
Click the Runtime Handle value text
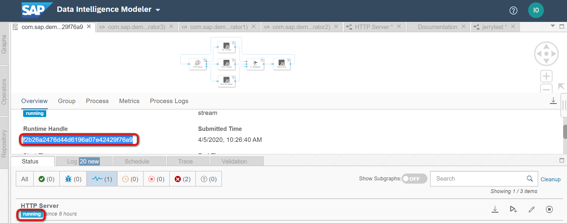pos(78,140)
